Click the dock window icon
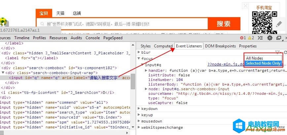Screen dimensions: 287x135 pos(278,38)
